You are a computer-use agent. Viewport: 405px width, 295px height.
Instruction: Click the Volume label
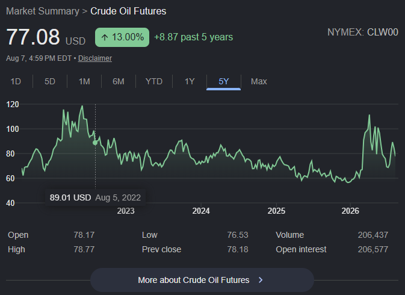tap(290, 235)
